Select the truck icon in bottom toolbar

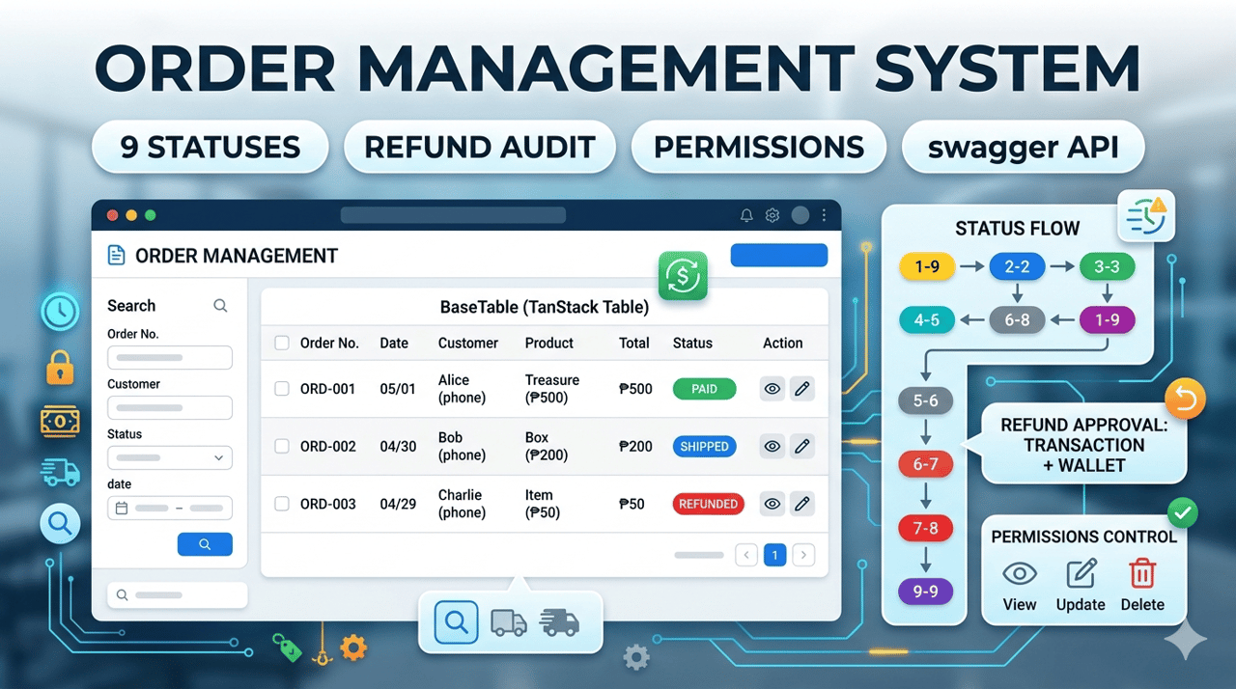click(509, 622)
